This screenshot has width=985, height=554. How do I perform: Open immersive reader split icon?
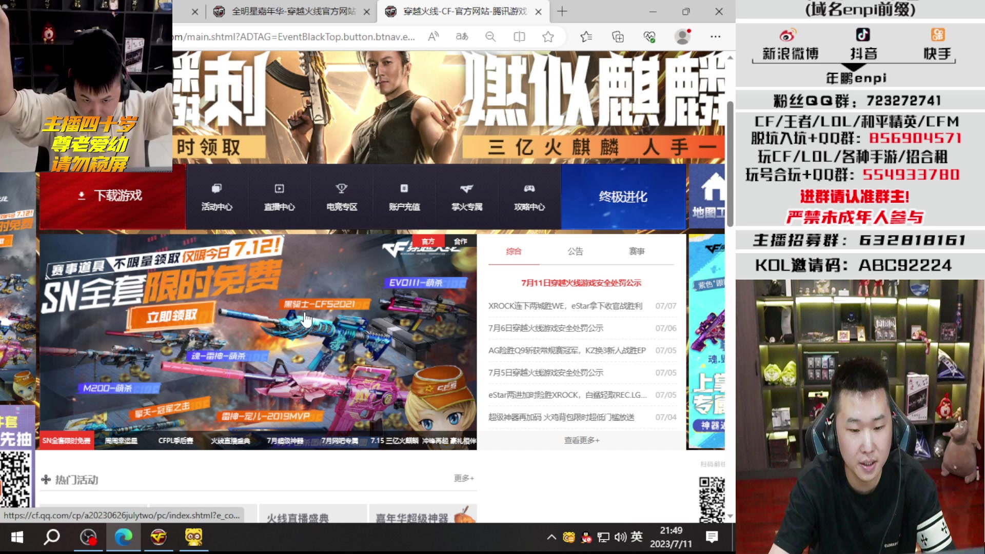[x=519, y=36]
